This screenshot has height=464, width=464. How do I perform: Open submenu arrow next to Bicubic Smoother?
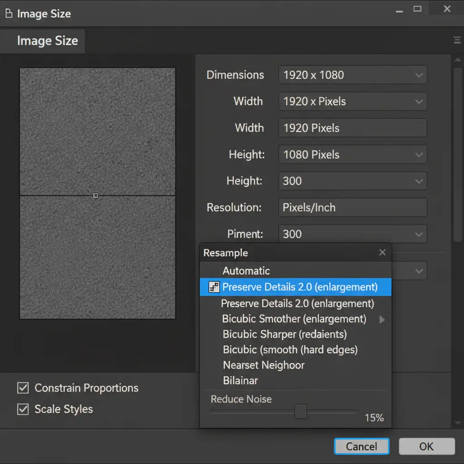(382, 319)
